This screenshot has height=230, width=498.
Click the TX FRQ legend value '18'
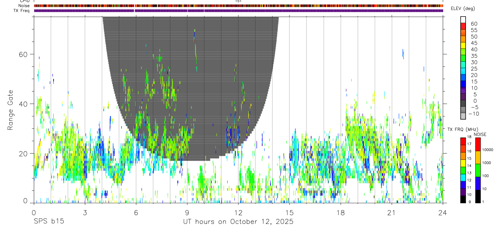click(x=470, y=137)
